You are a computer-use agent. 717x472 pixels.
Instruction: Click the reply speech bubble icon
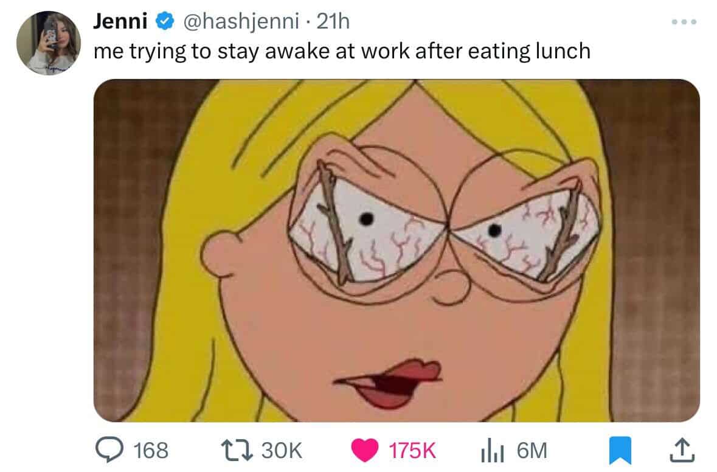109,451
